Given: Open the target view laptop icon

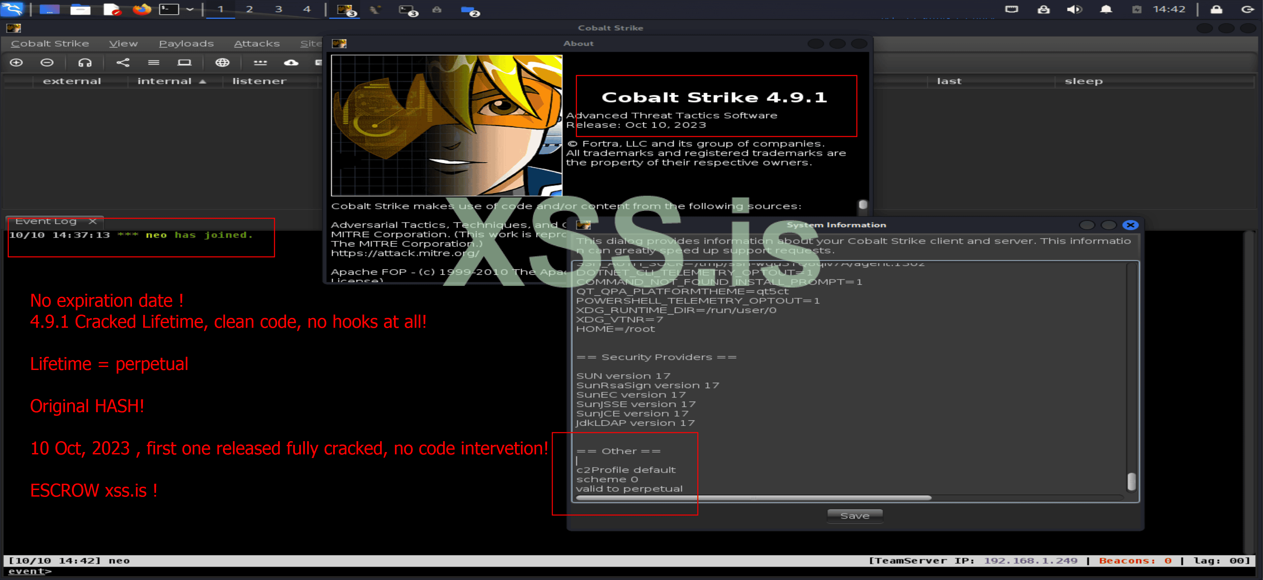Looking at the screenshot, I should click(x=185, y=63).
